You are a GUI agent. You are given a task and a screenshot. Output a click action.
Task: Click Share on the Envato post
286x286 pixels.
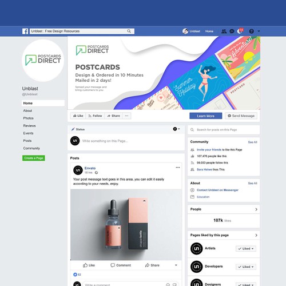(152, 265)
